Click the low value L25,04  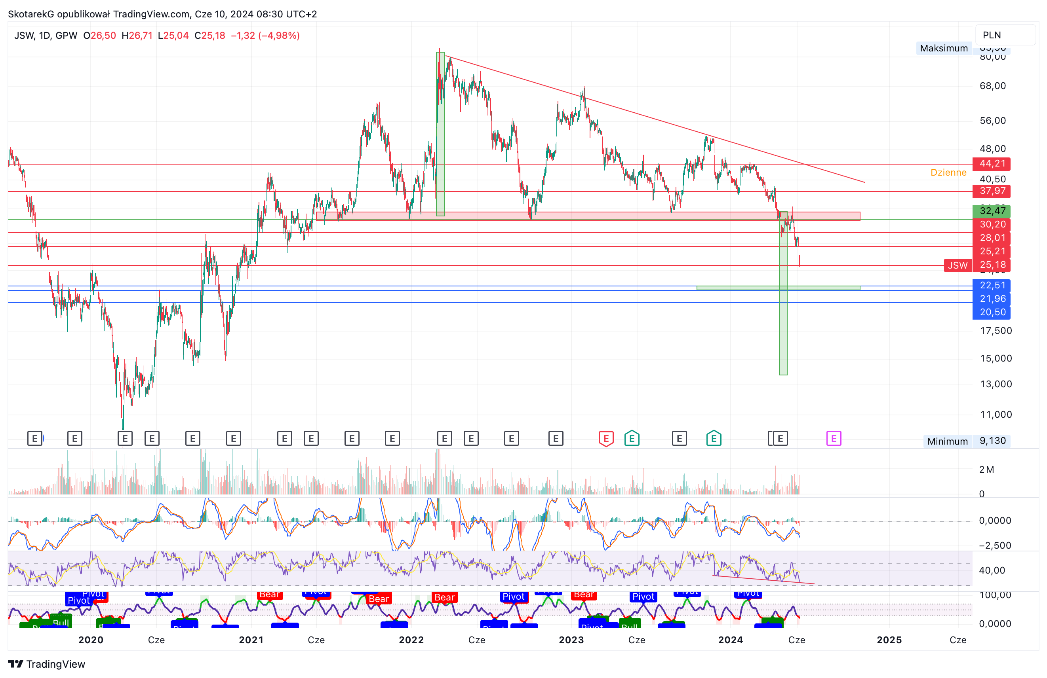pos(173,36)
